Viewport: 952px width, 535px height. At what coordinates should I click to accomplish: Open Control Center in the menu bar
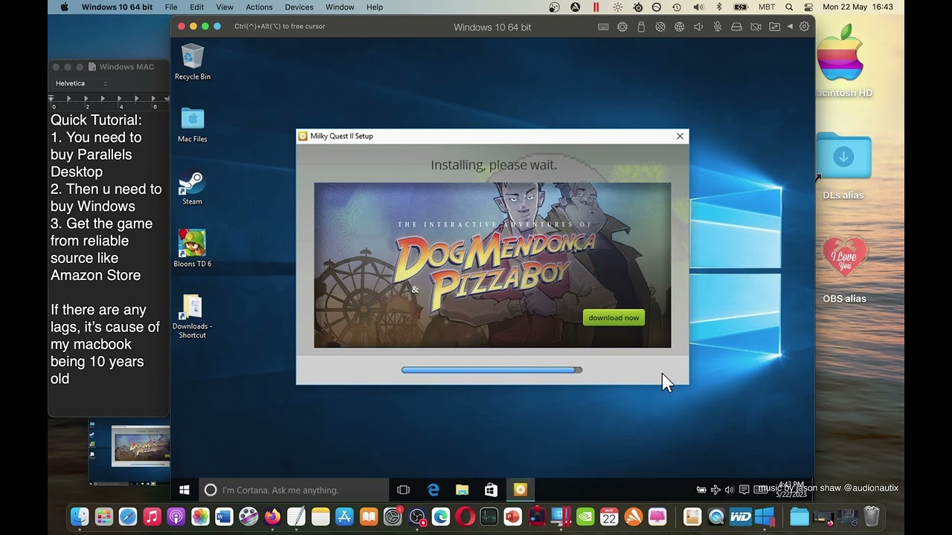click(x=808, y=7)
